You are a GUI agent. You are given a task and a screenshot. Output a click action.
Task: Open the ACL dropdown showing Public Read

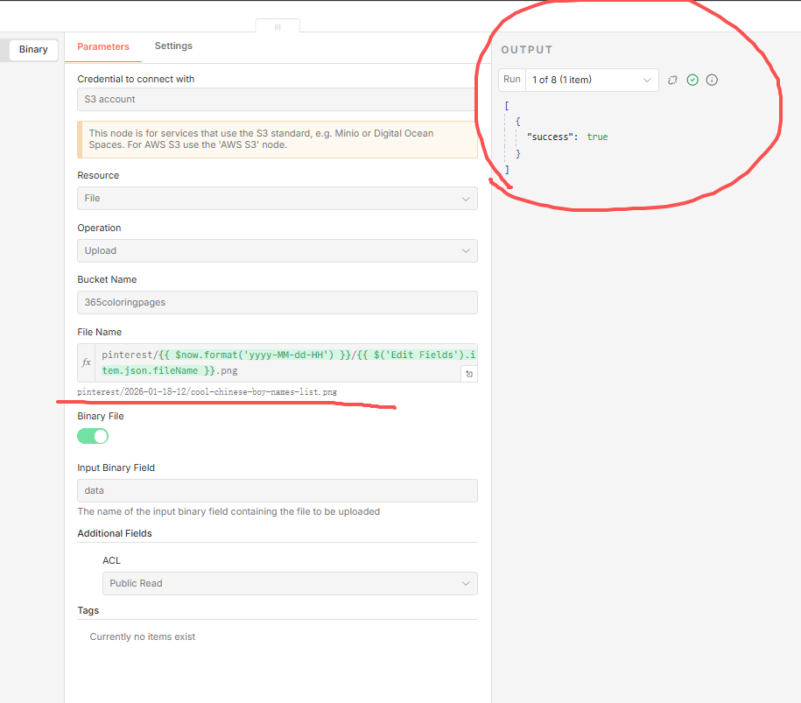[x=289, y=583]
